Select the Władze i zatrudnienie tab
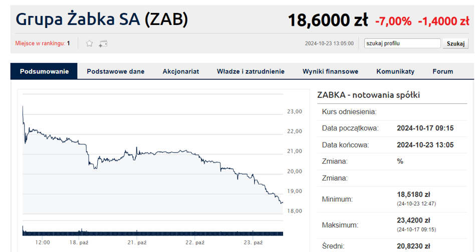 [x=251, y=71]
